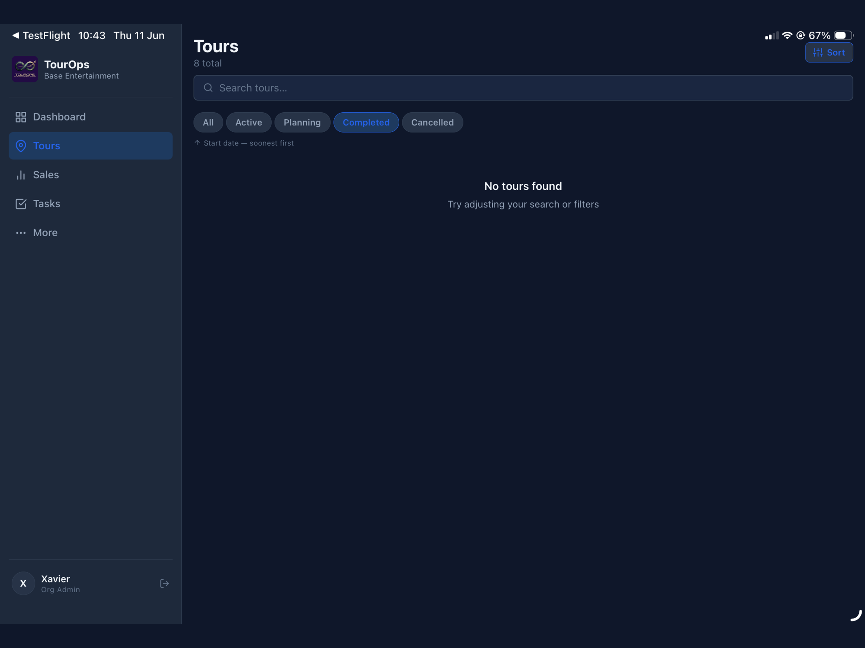Click the Xavier avatar circle
The width and height of the screenshot is (865, 648).
[x=23, y=583]
